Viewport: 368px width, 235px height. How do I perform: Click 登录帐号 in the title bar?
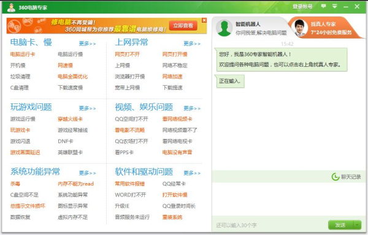(x=302, y=7)
